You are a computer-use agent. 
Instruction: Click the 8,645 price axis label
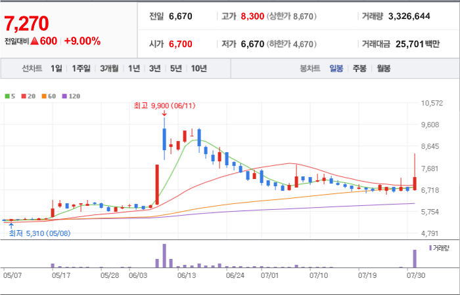pyautogui.click(x=430, y=146)
